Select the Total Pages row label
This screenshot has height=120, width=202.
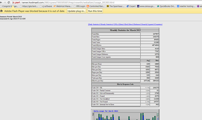(x=96, y=40)
